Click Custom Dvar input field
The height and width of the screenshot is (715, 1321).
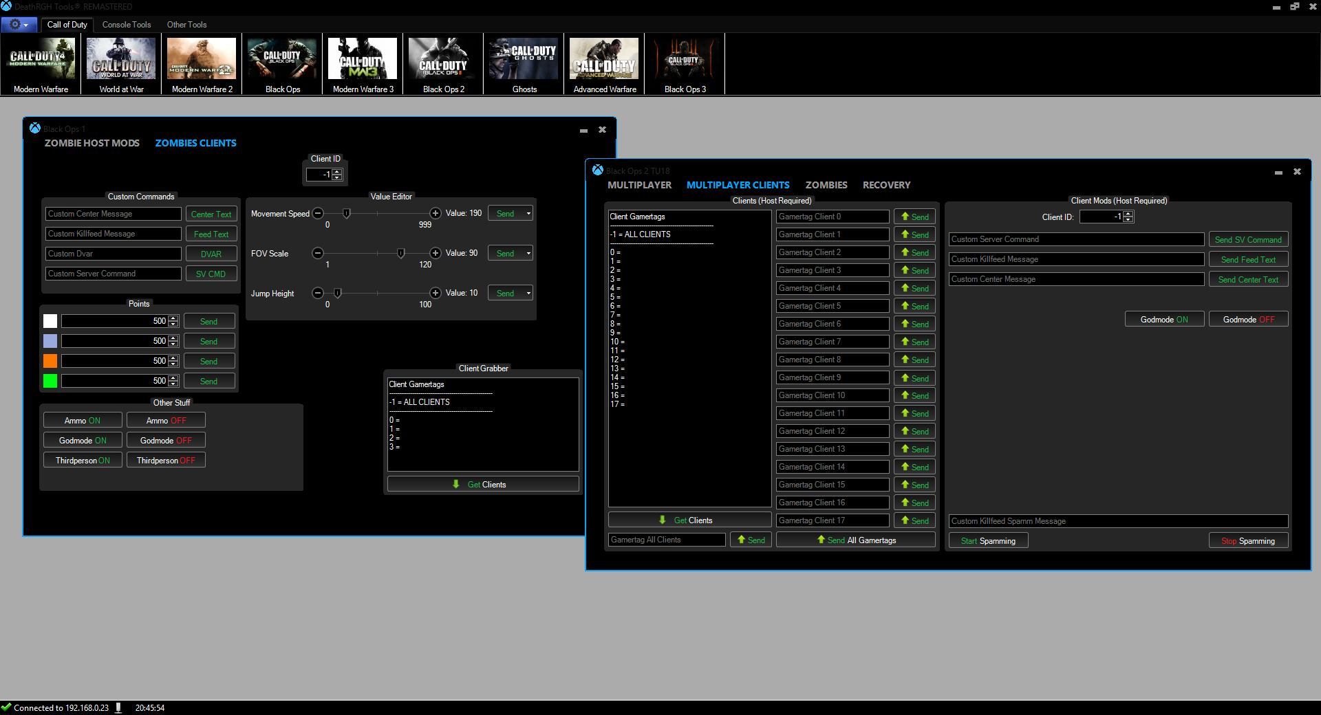click(114, 254)
